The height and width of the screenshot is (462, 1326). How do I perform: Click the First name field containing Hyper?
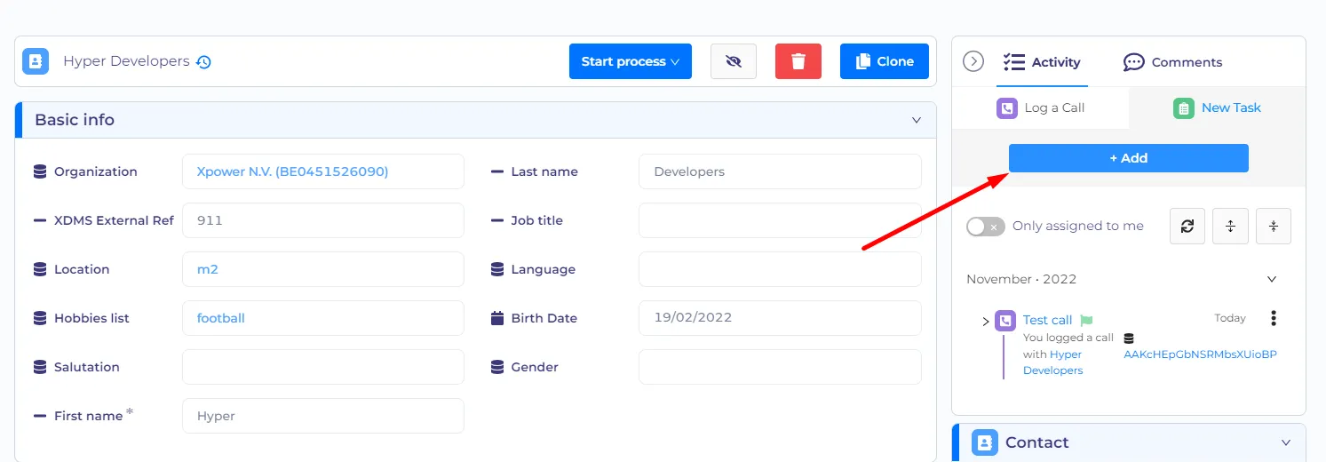323,416
